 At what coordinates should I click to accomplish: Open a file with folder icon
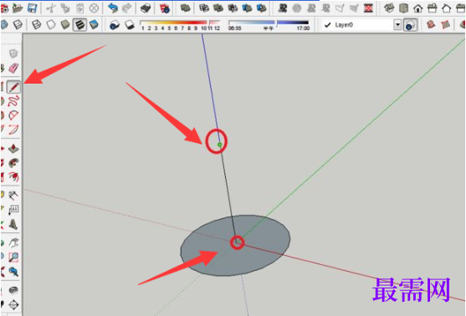(18, 8)
